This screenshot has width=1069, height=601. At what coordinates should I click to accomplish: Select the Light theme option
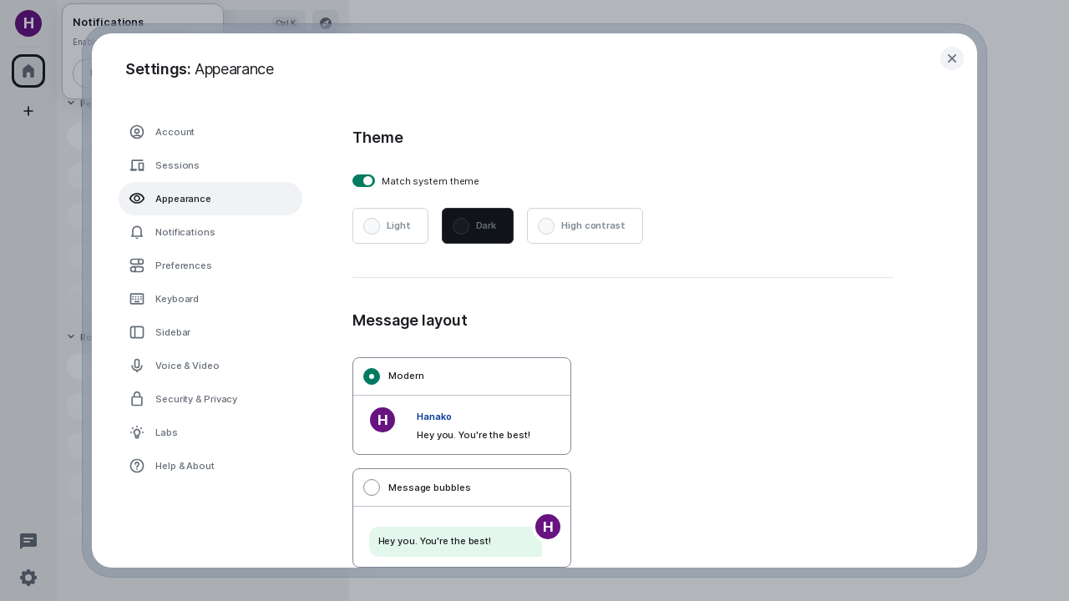click(x=390, y=226)
